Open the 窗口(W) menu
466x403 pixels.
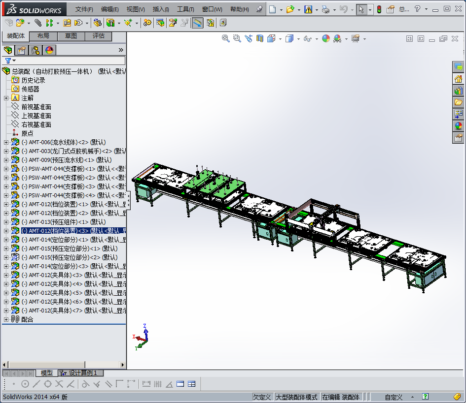[212, 9]
